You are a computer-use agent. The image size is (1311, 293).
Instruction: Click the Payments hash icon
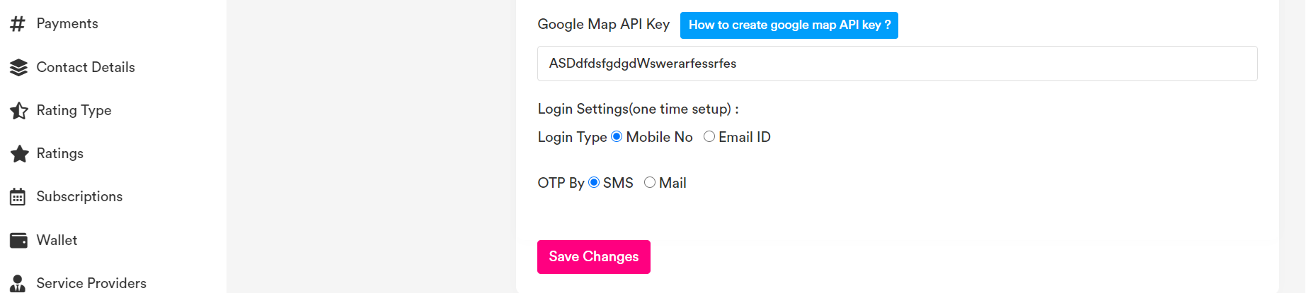[x=18, y=24]
